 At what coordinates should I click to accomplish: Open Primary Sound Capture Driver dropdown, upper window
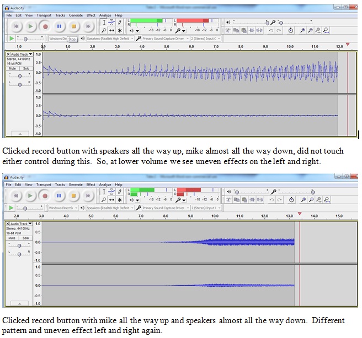click(x=166, y=39)
